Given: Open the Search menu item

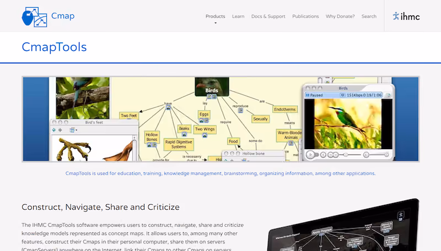Looking at the screenshot, I should click(x=369, y=17).
